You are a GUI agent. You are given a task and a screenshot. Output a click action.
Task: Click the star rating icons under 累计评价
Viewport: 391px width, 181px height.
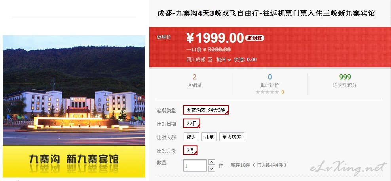(x=267, y=92)
